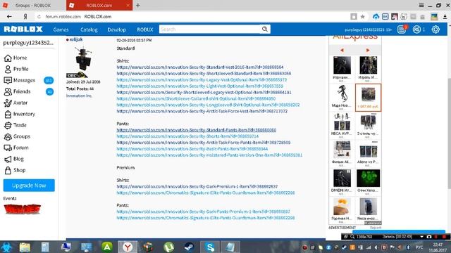Screen dimensions: 451x253
Task: Open Innovation Inc. group link
Action: [x=79, y=96]
